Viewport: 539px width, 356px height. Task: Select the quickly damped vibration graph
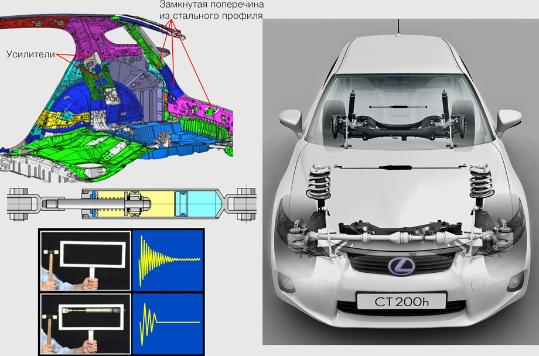tap(168, 324)
